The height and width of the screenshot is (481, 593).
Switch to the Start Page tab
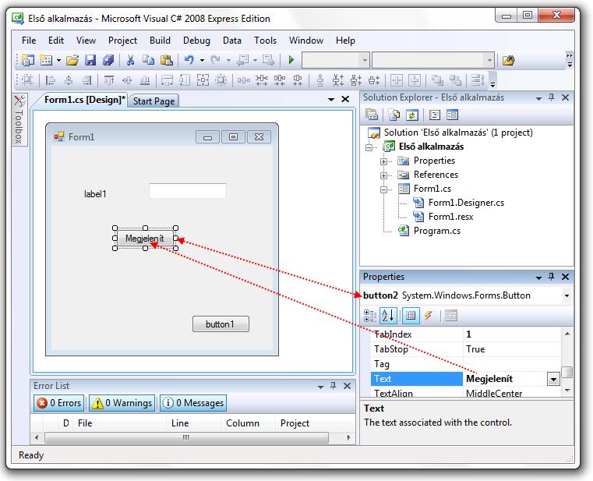154,101
